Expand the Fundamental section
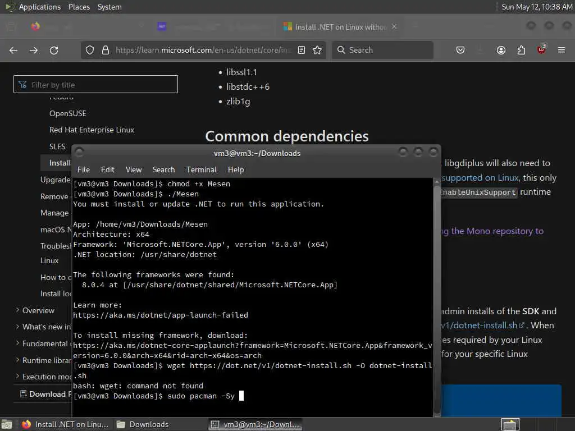Image resolution: width=575 pixels, height=431 pixels. (x=42, y=343)
